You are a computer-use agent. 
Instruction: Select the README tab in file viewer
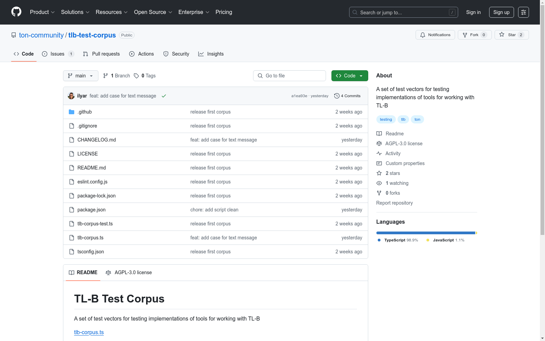click(x=83, y=272)
